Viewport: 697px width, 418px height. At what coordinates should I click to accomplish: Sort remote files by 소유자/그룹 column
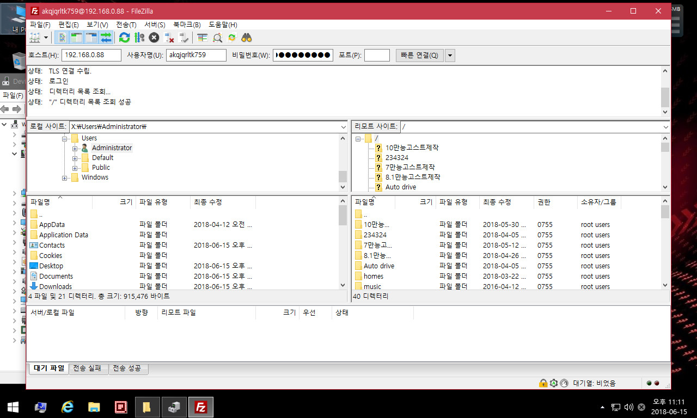(x=599, y=202)
